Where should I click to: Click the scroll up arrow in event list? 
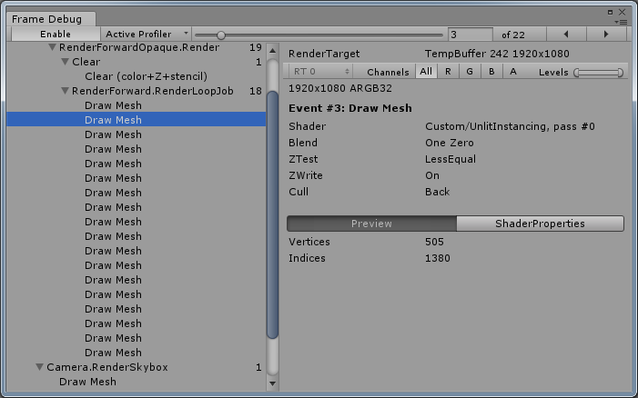click(x=271, y=47)
